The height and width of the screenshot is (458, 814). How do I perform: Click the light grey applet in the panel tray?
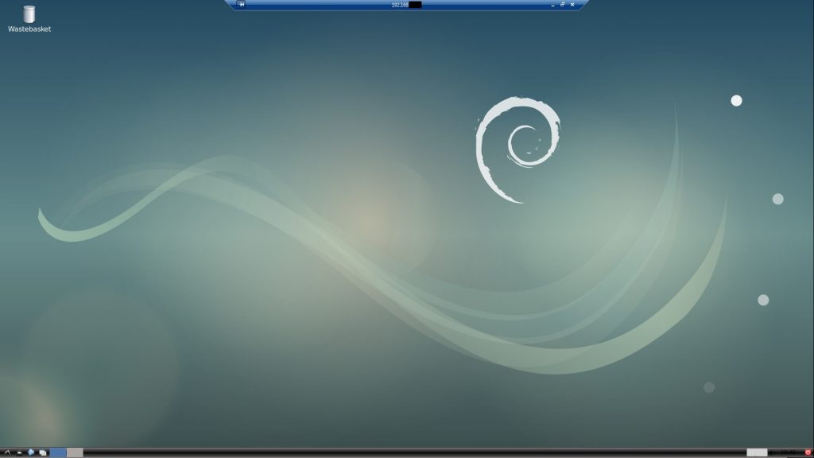[757, 452]
